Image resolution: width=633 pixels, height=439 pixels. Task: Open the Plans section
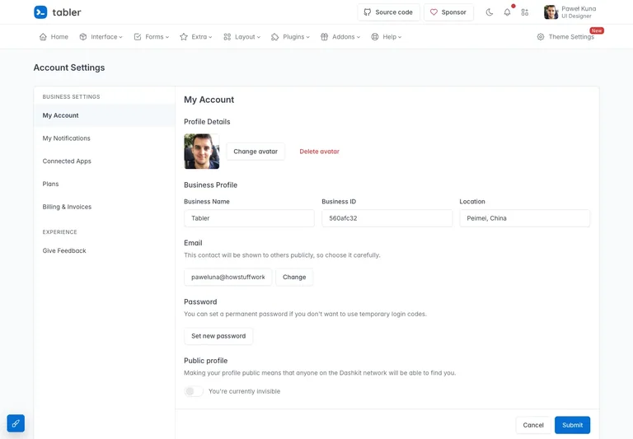(105, 184)
